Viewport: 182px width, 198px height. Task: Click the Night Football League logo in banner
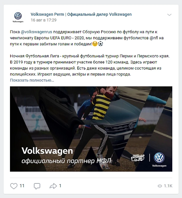(x=138, y=158)
